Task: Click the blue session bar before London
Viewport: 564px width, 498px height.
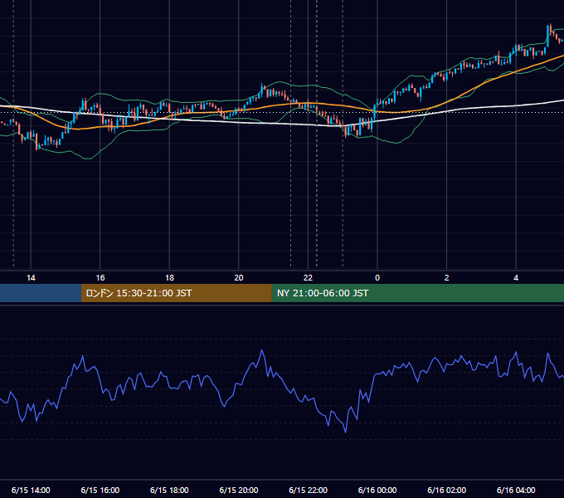Action: coord(41,293)
